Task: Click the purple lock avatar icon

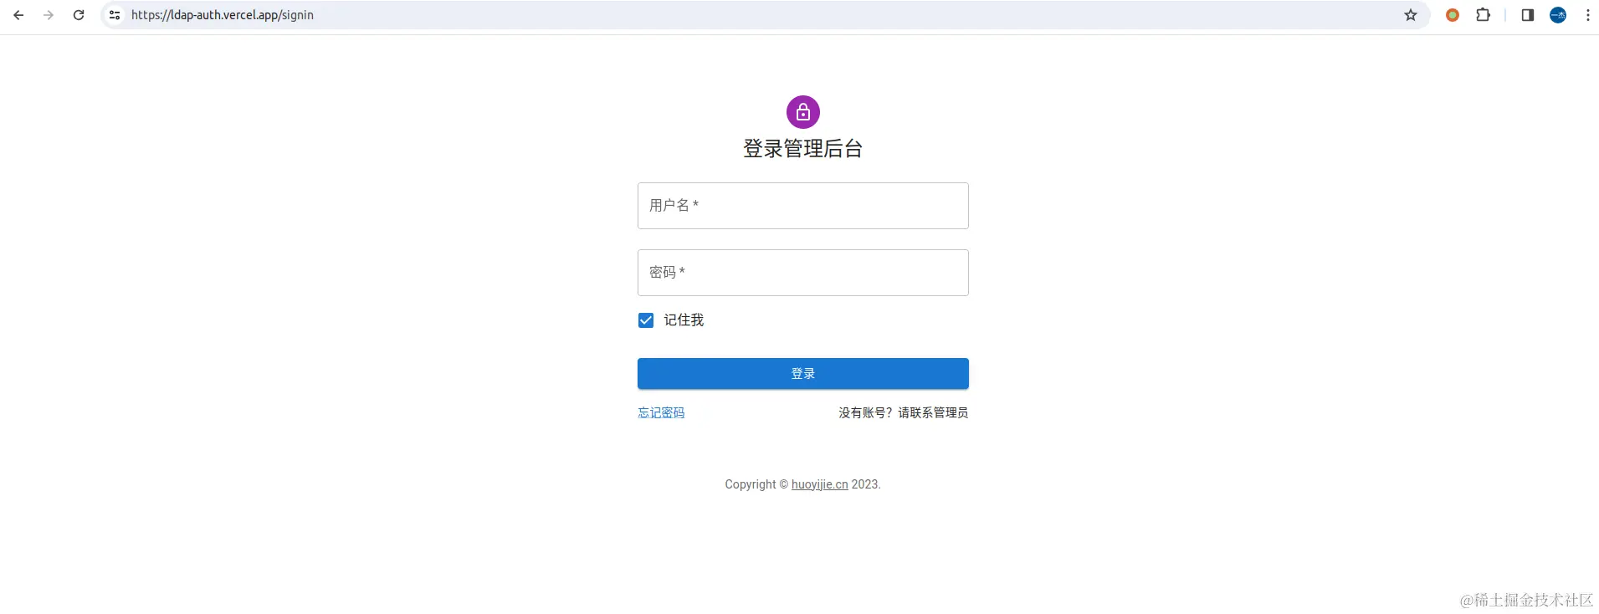Action: pyautogui.click(x=803, y=112)
